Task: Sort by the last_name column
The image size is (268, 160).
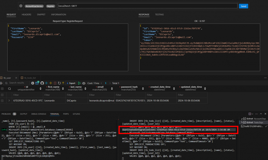Action: click(x=85, y=88)
